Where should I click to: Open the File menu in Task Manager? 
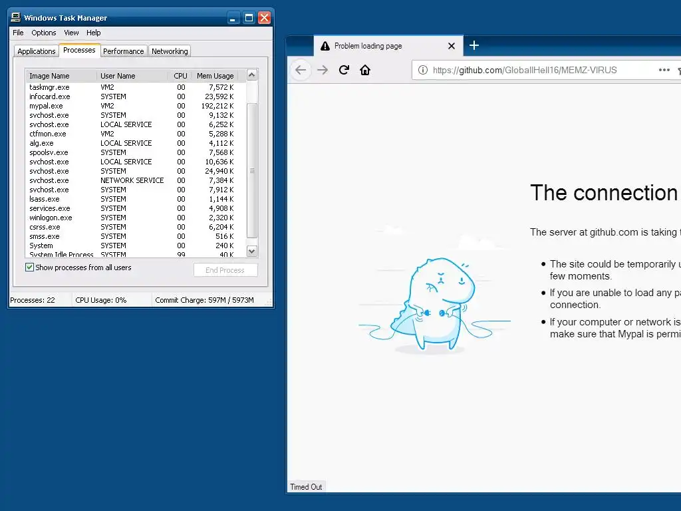pos(18,33)
